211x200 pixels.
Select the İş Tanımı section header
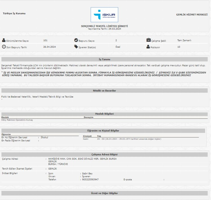(x=104, y=60)
